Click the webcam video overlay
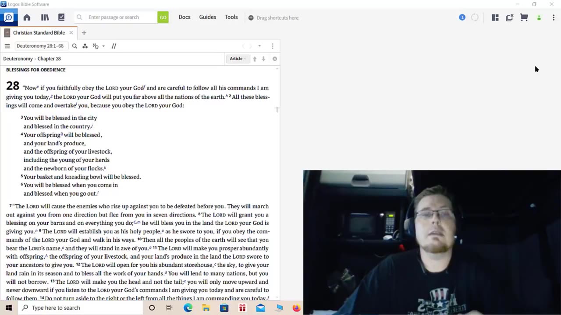This screenshot has height=315, width=561. pos(432,242)
